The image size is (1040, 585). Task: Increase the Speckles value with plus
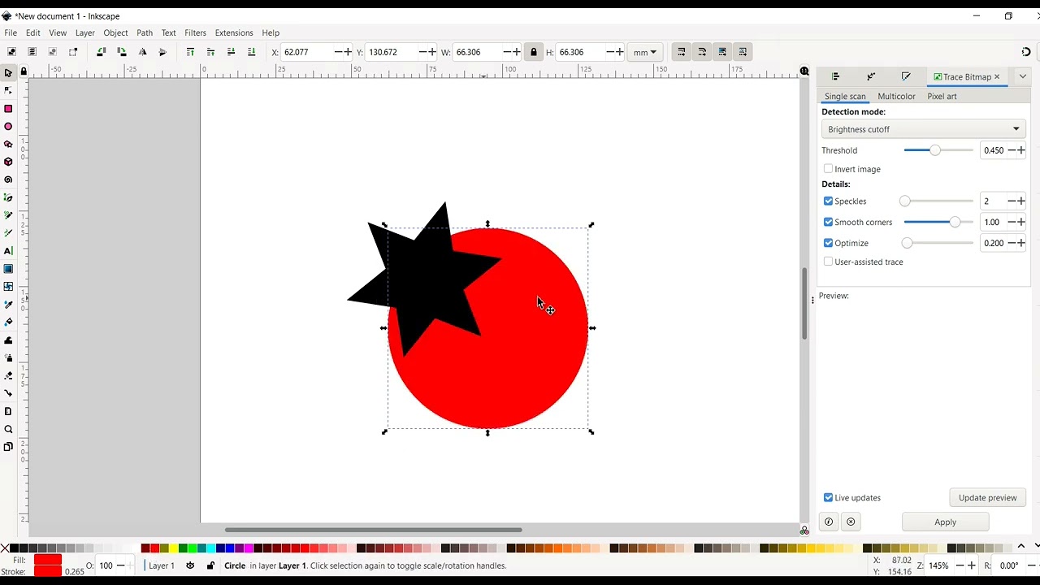1021,201
